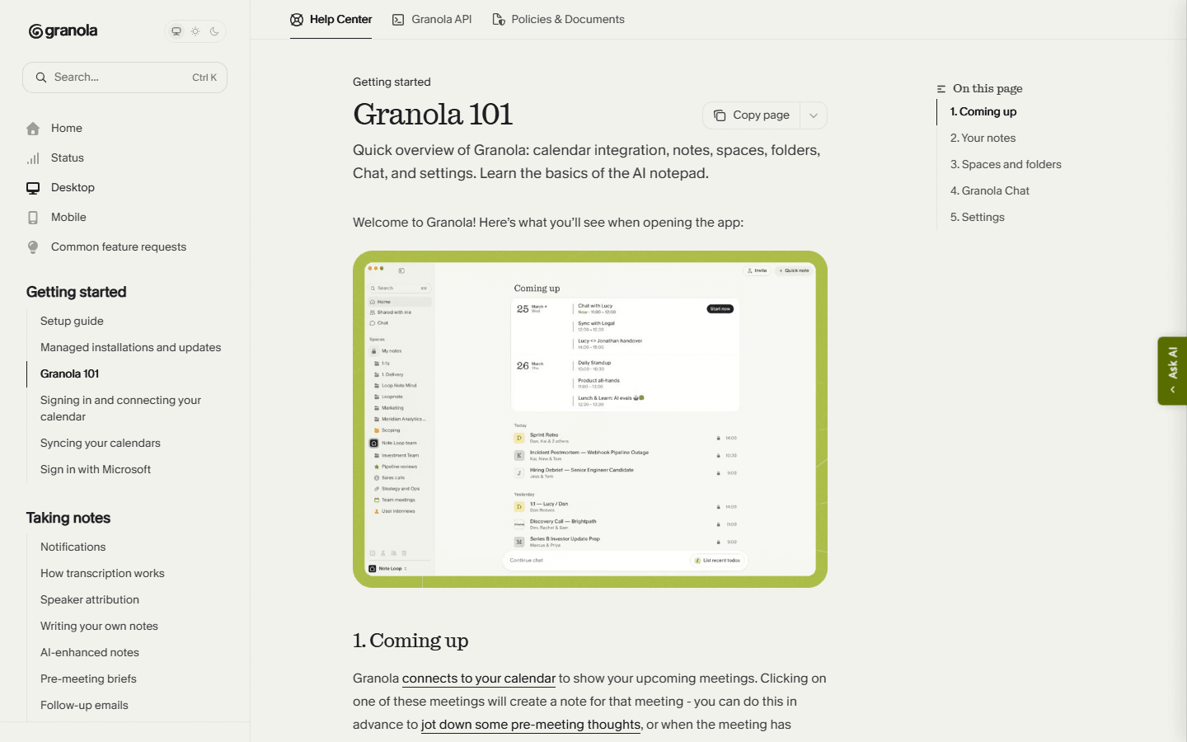The height and width of the screenshot is (742, 1187).
Task: Open Speaker attribution page
Action: coord(89,600)
